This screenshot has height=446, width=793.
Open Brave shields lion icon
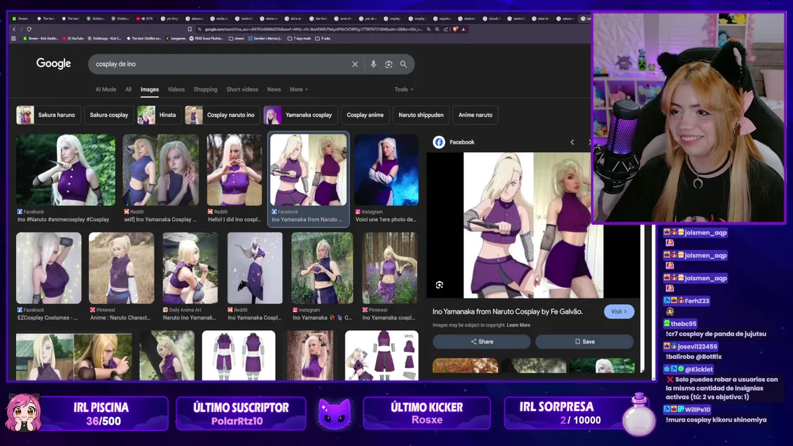coord(455,29)
